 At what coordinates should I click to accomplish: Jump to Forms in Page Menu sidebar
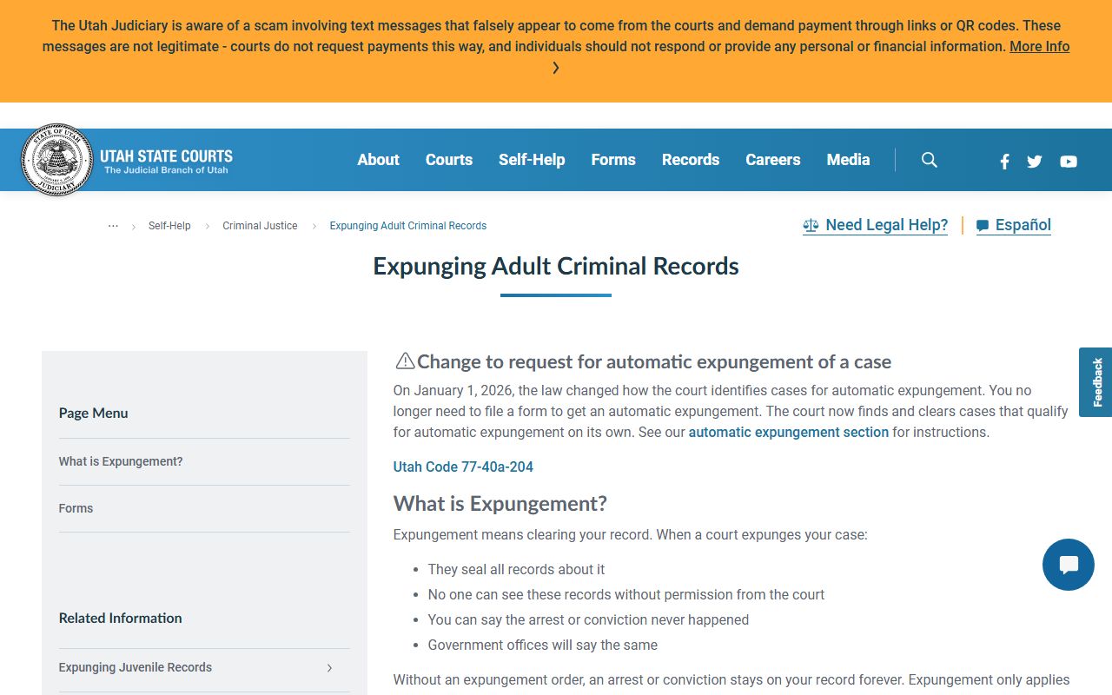point(76,508)
